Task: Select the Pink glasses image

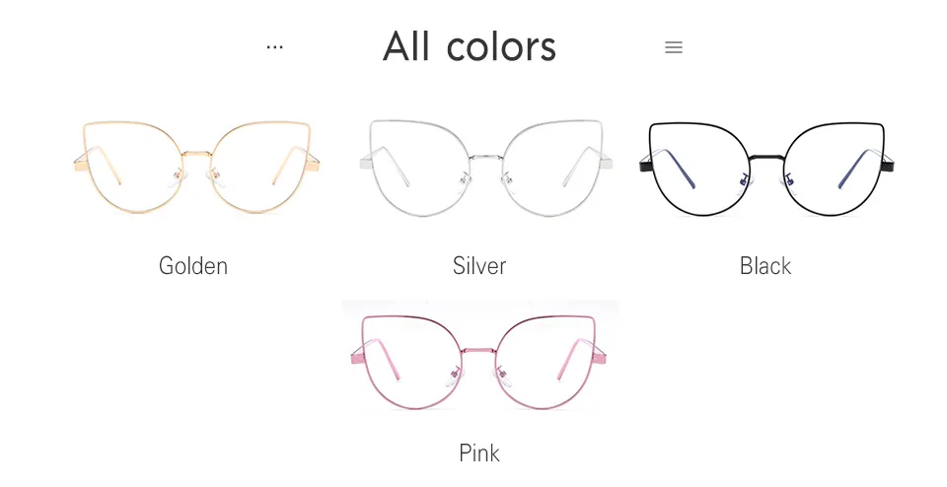Action: coord(479,362)
